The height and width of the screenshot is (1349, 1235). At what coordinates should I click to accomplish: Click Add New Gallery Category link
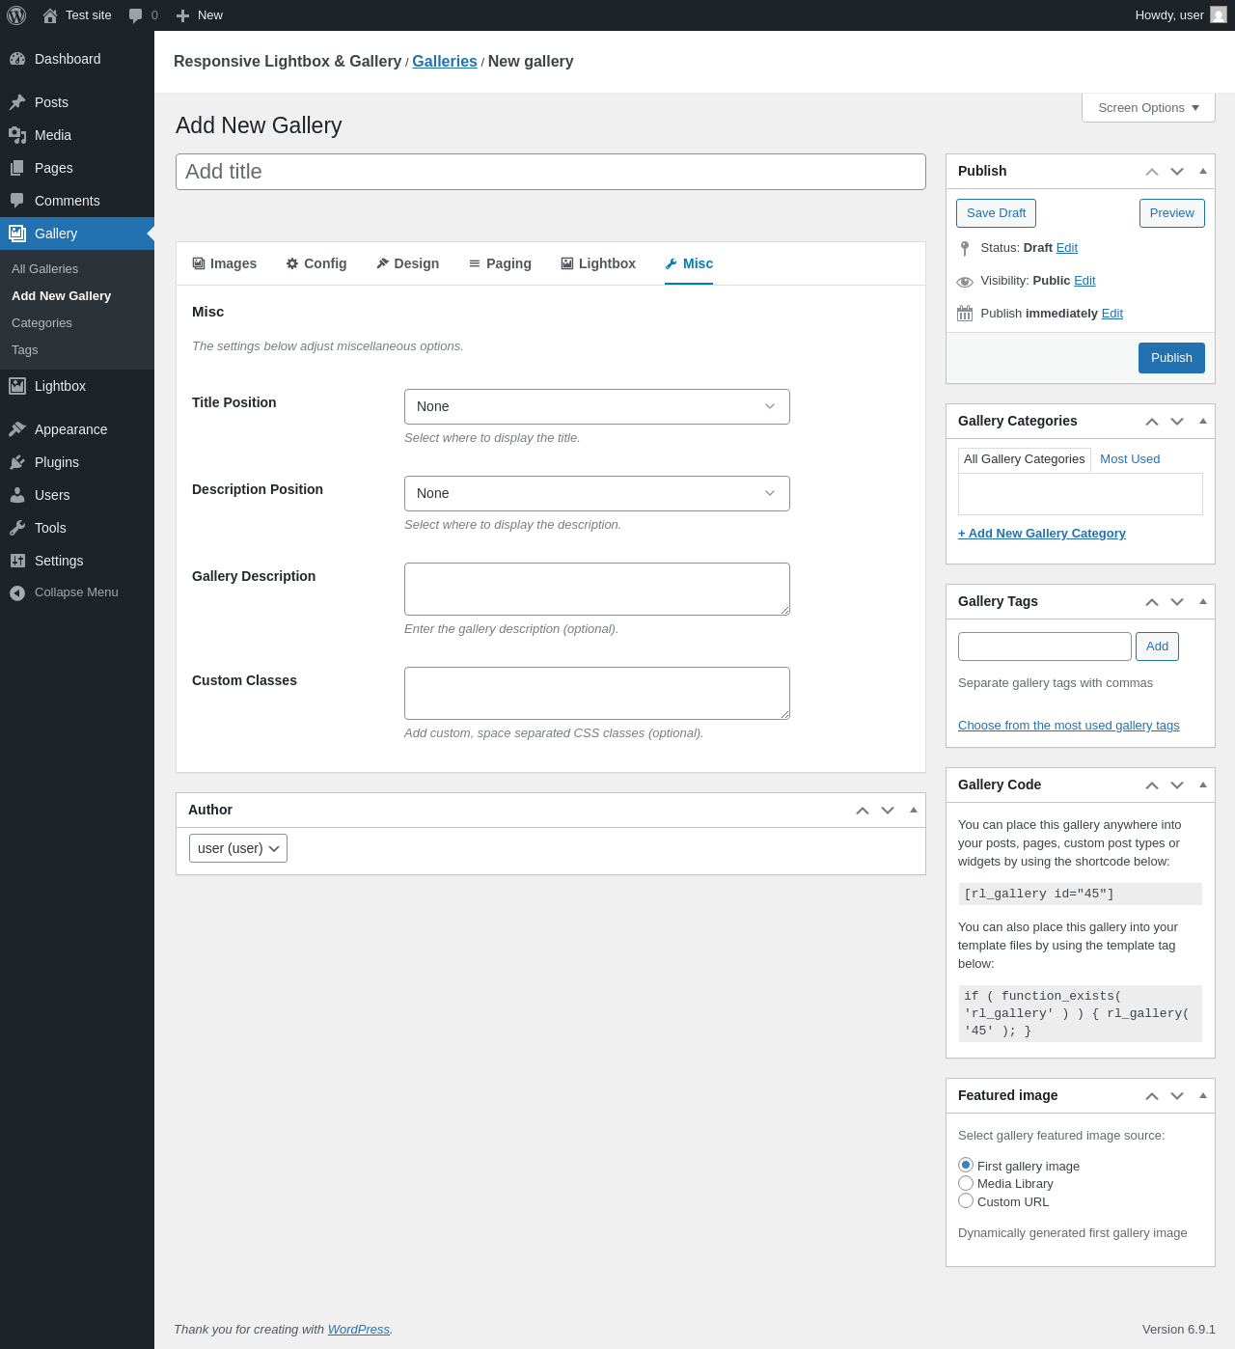tap(1042, 534)
